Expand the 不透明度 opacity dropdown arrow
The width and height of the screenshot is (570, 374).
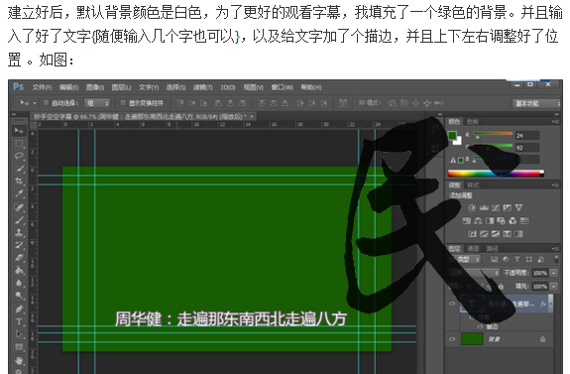point(553,273)
